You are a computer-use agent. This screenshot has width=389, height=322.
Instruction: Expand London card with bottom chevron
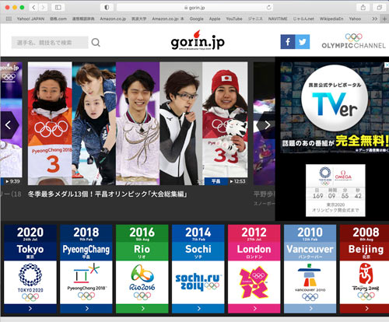[x=254, y=309]
